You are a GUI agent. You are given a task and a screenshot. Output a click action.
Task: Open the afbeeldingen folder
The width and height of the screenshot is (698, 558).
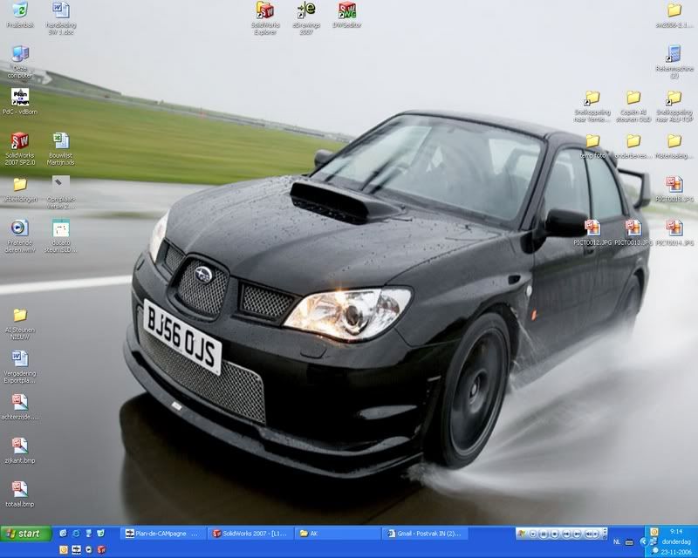[x=19, y=190]
